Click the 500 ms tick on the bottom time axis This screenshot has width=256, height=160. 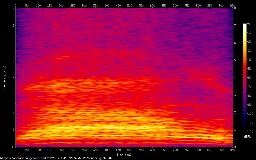[130, 150]
